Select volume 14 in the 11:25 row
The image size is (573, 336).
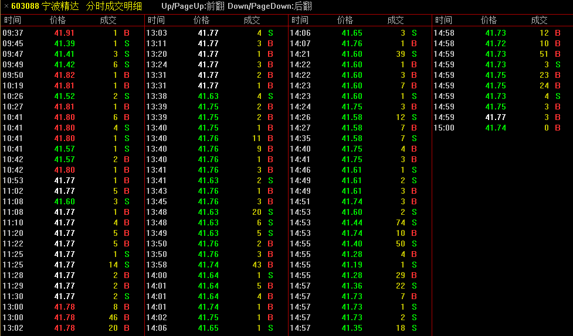pos(113,265)
